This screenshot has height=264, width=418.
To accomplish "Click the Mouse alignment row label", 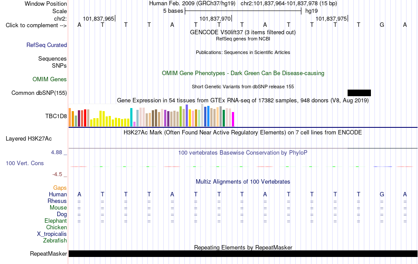I will (58, 208).
